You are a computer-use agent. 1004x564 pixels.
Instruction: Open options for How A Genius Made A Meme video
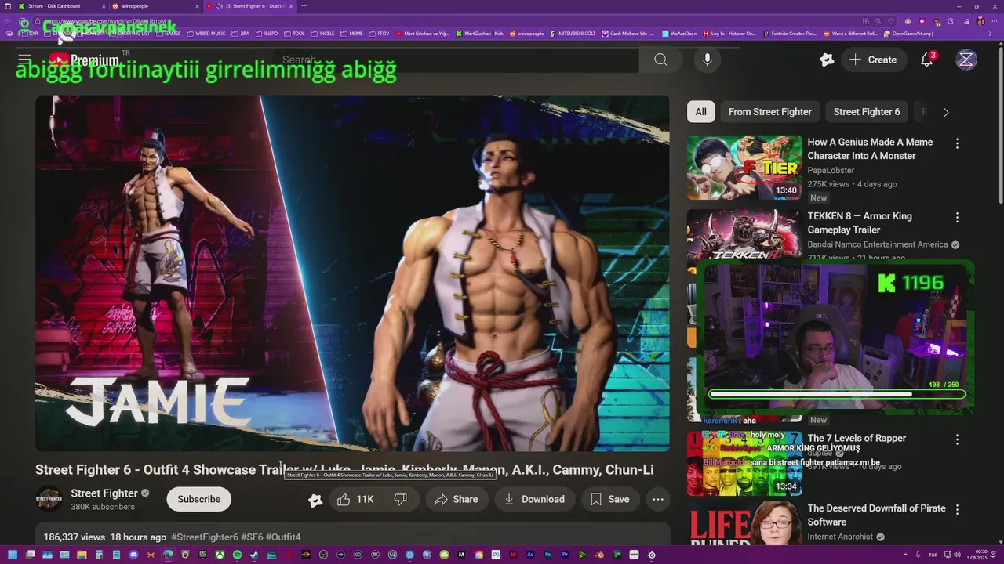[x=957, y=143]
